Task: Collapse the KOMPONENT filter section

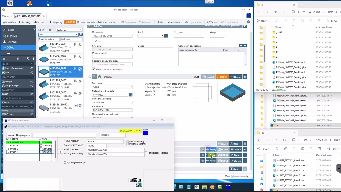Action: point(32,77)
